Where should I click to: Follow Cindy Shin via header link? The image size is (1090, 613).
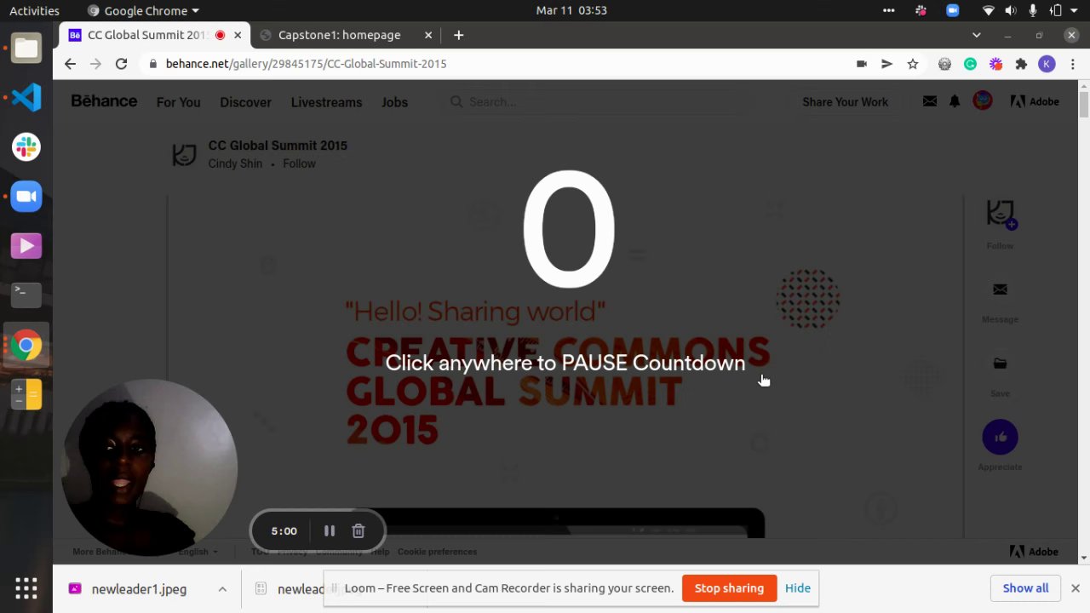click(x=299, y=163)
